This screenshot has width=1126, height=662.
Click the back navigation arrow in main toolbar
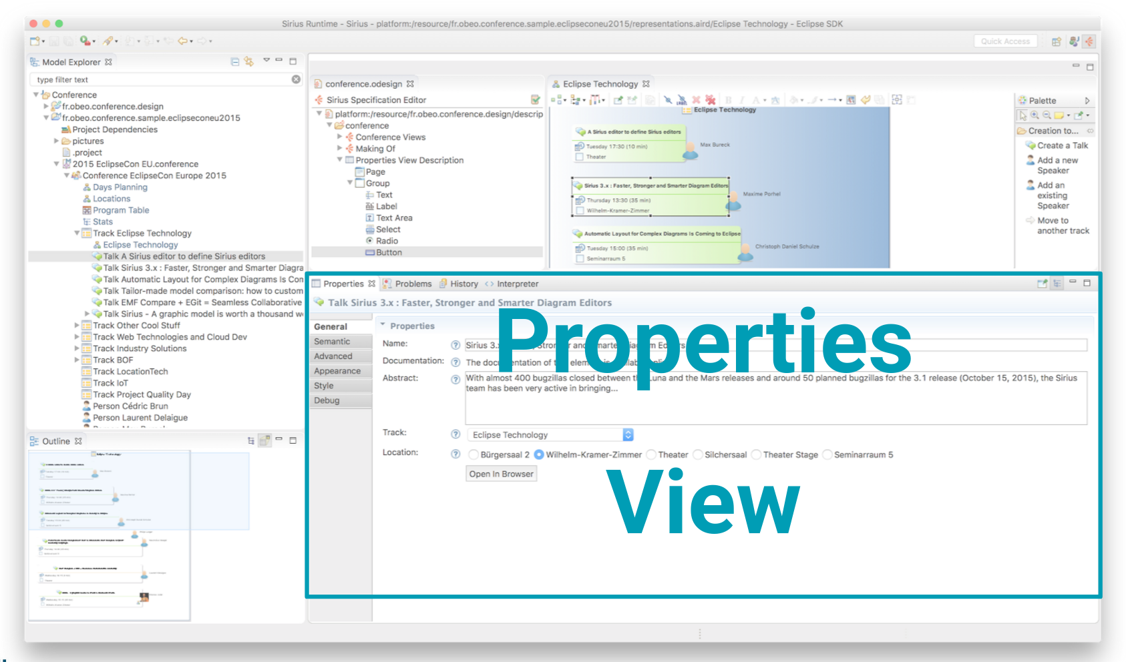tap(182, 41)
